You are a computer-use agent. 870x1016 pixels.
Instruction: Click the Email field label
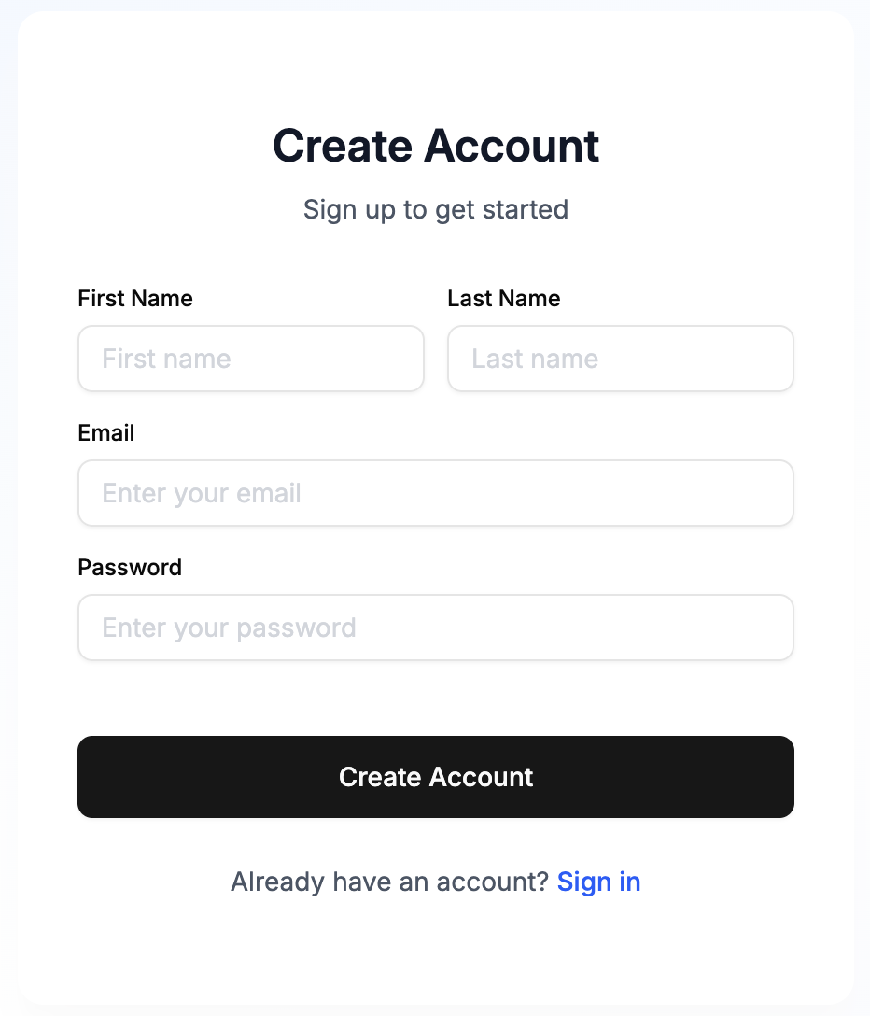105,432
